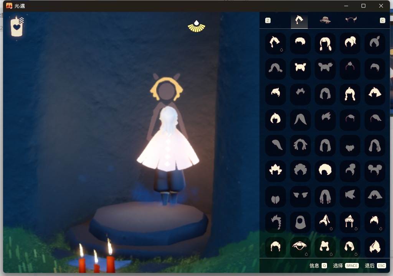Go back using 退后 ESC button
Image resolution: width=393 pixels, height=276 pixels.
pyautogui.click(x=375, y=266)
